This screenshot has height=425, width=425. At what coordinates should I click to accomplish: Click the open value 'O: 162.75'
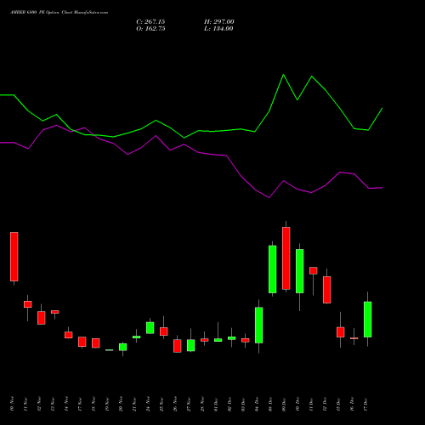click(150, 29)
